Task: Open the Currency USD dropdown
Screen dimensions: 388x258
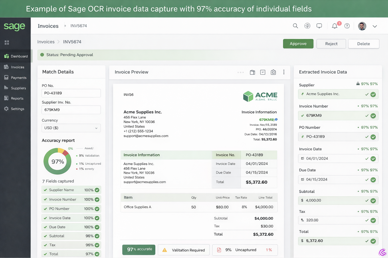Action: pyautogui.click(x=71, y=128)
